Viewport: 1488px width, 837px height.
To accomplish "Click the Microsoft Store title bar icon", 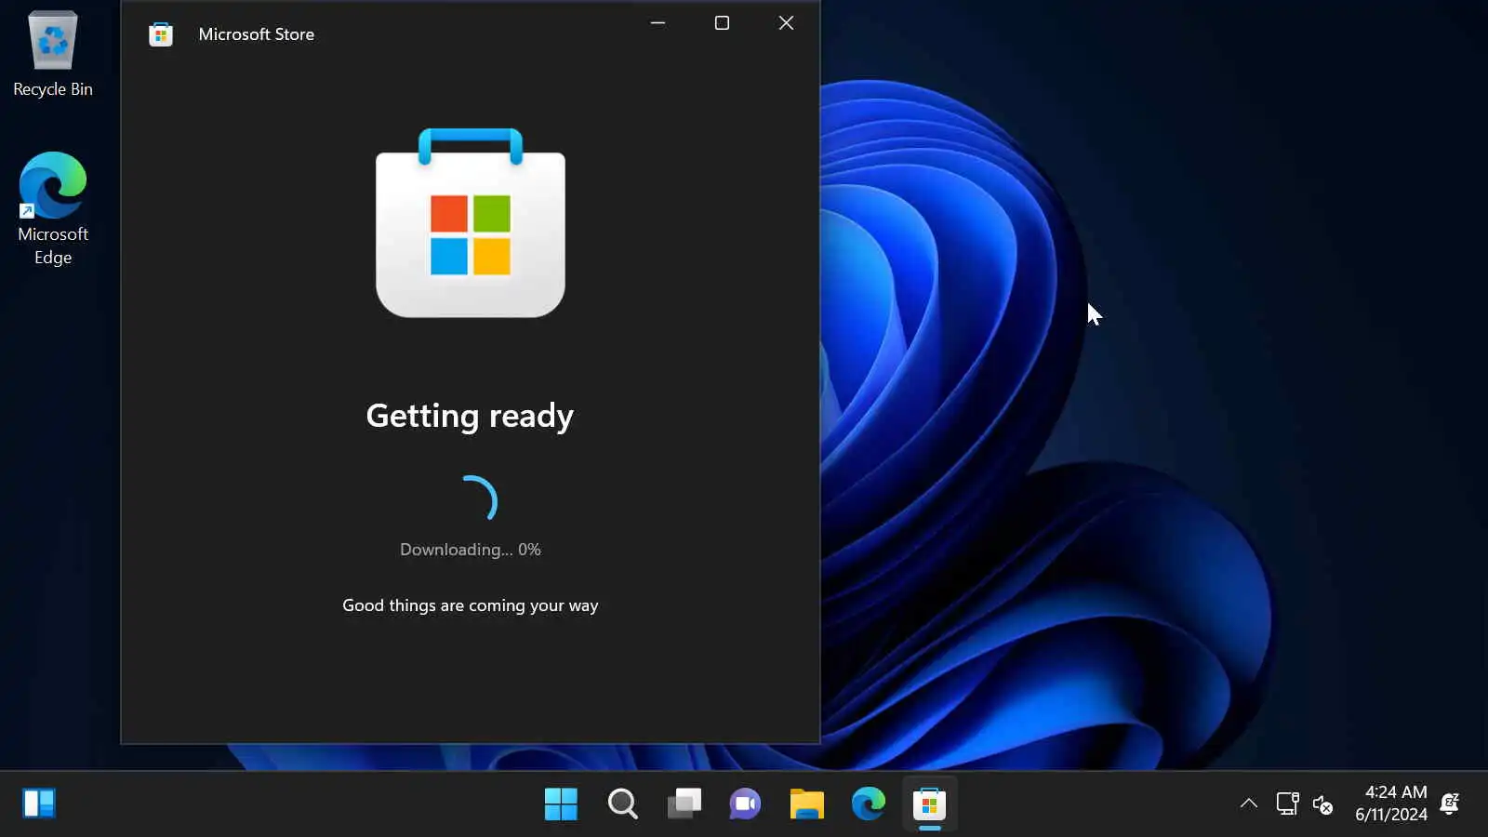I will (x=161, y=34).
